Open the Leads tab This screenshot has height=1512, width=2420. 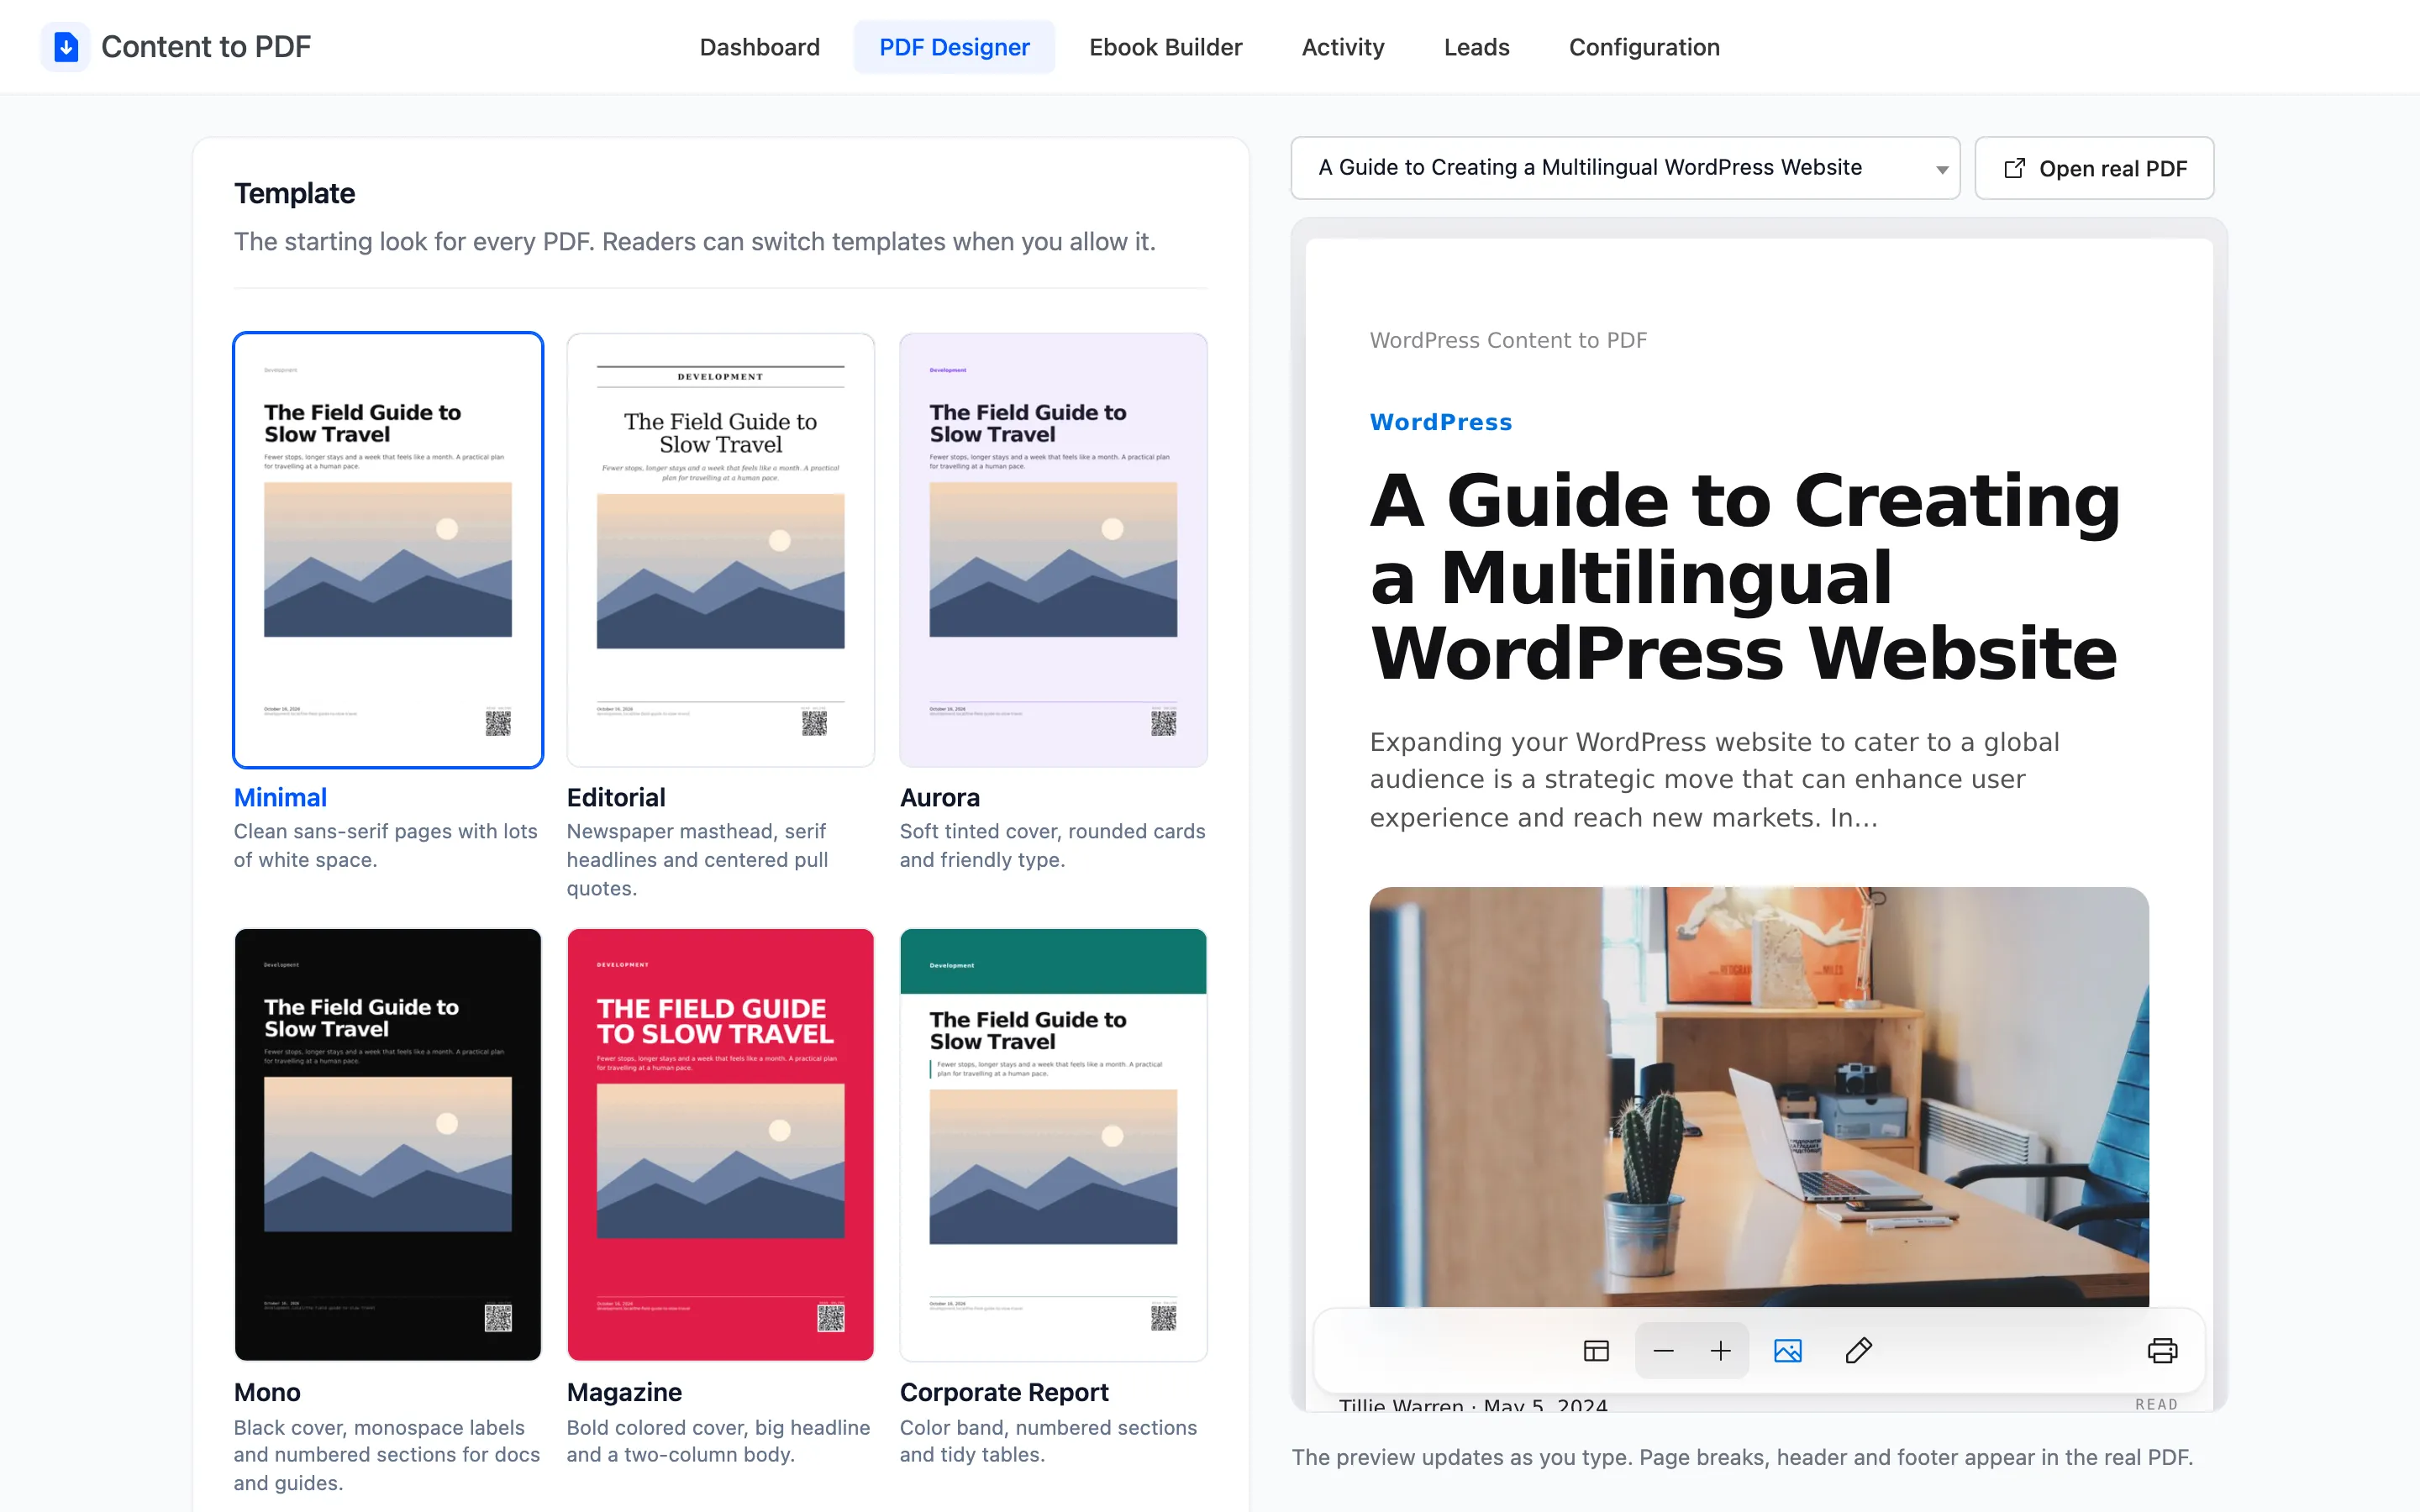pos(1476,47)
